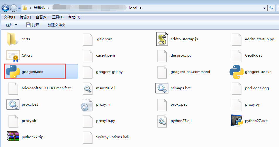Select the SwitchyOptions.bak file icon

[x=88, y=138]
